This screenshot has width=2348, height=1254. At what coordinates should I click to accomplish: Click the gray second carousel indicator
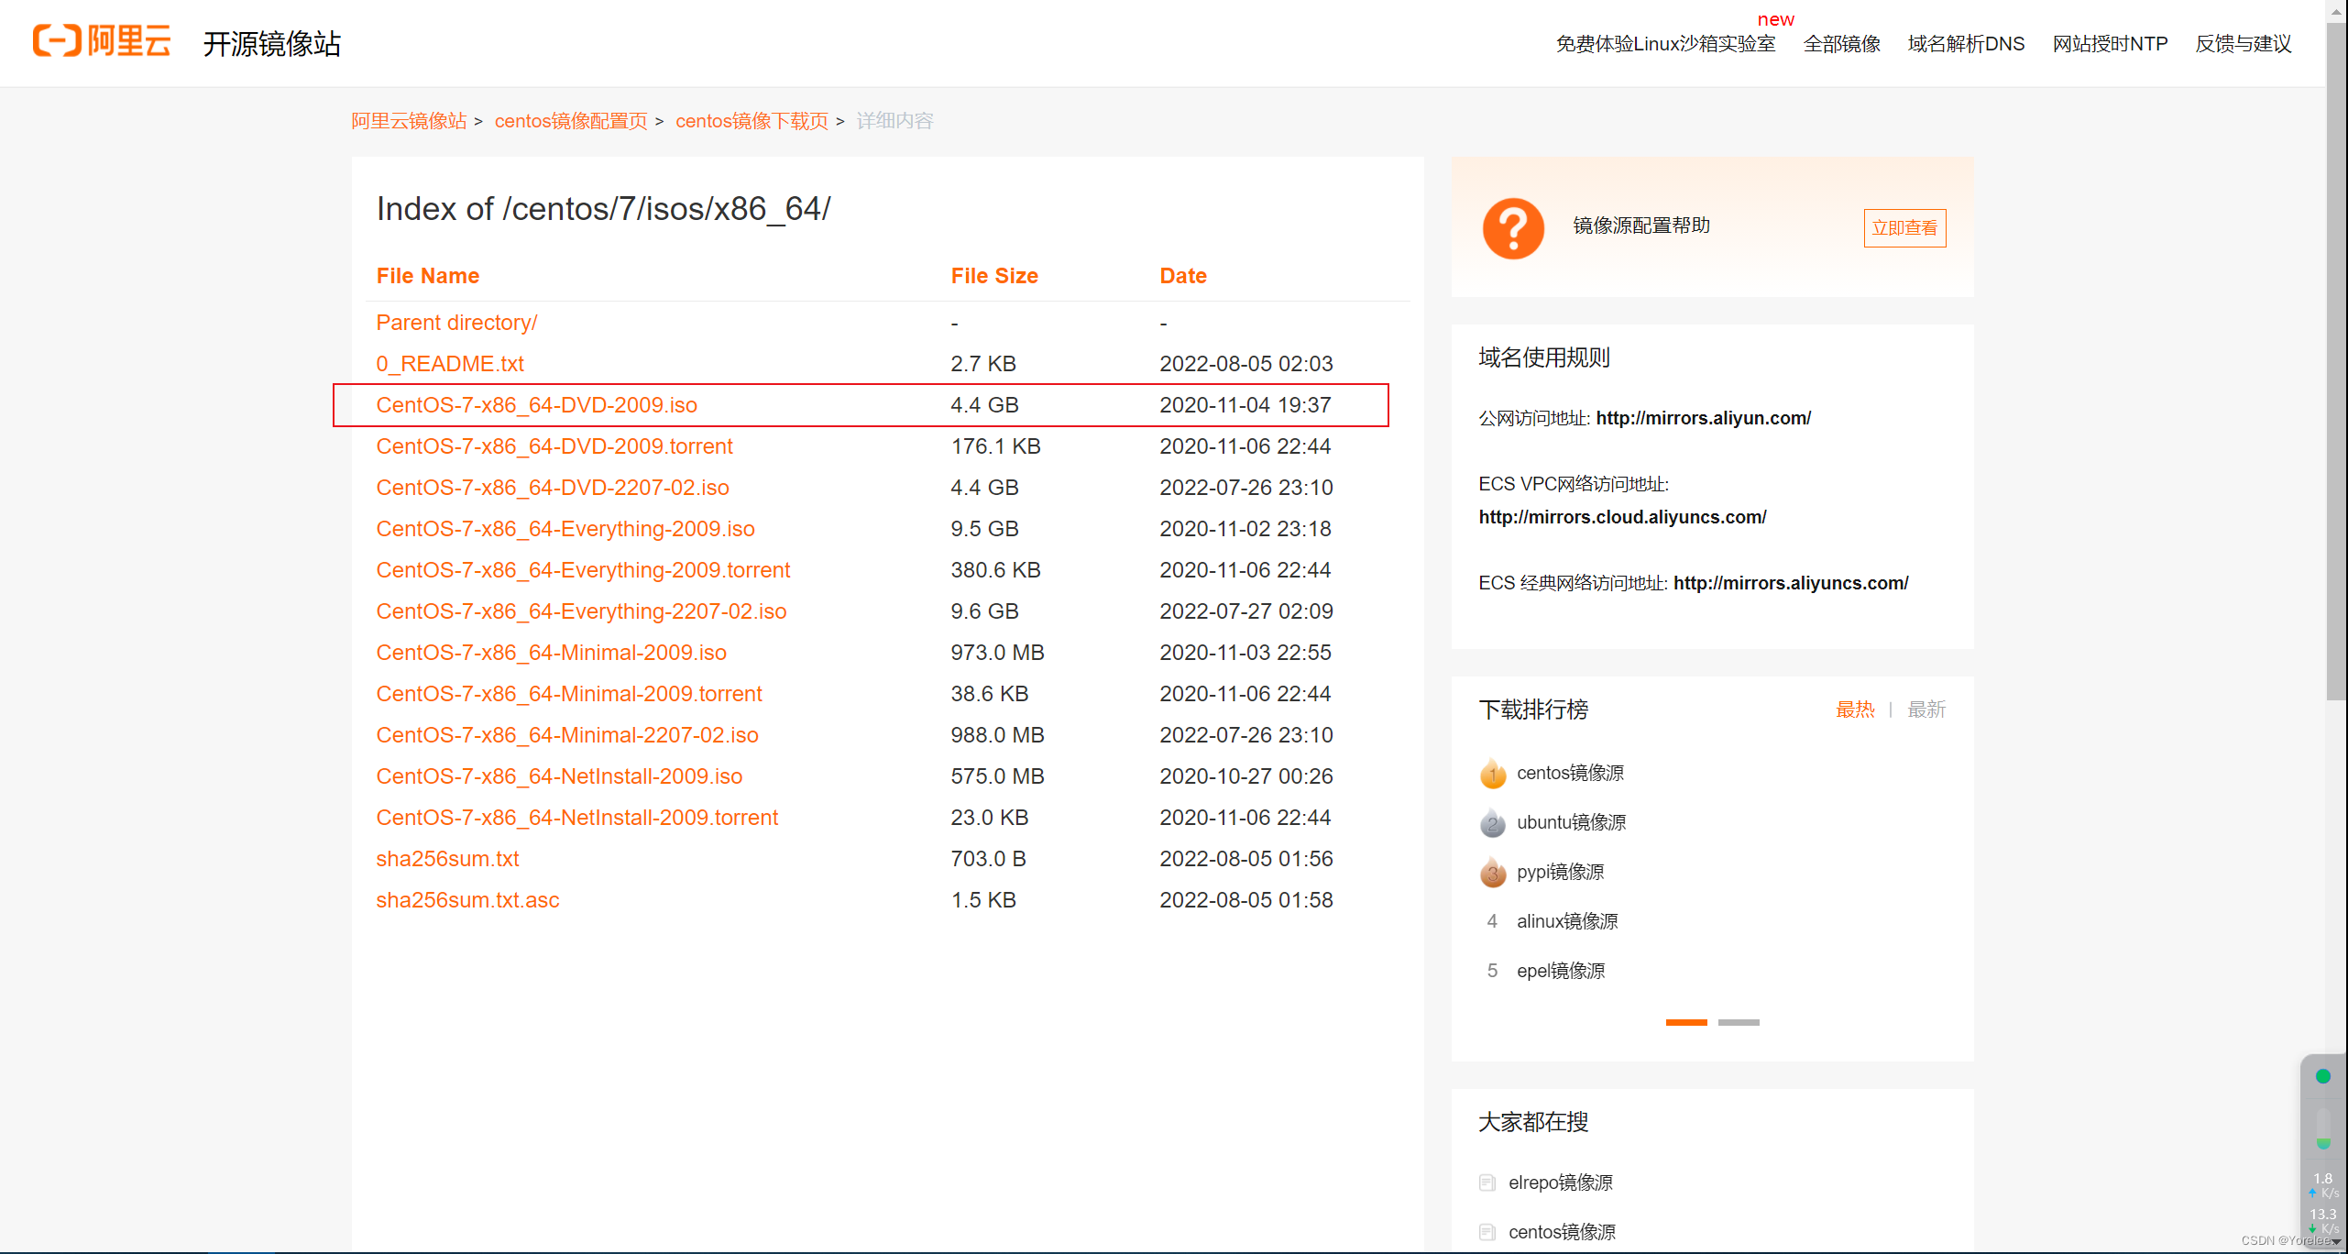pyautogui.click(x=1738, y=1022)
